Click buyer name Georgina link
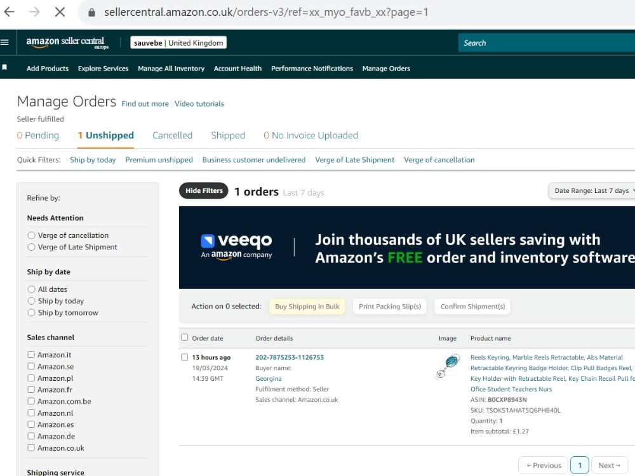 pyautogui.click(x=269, y=378)
